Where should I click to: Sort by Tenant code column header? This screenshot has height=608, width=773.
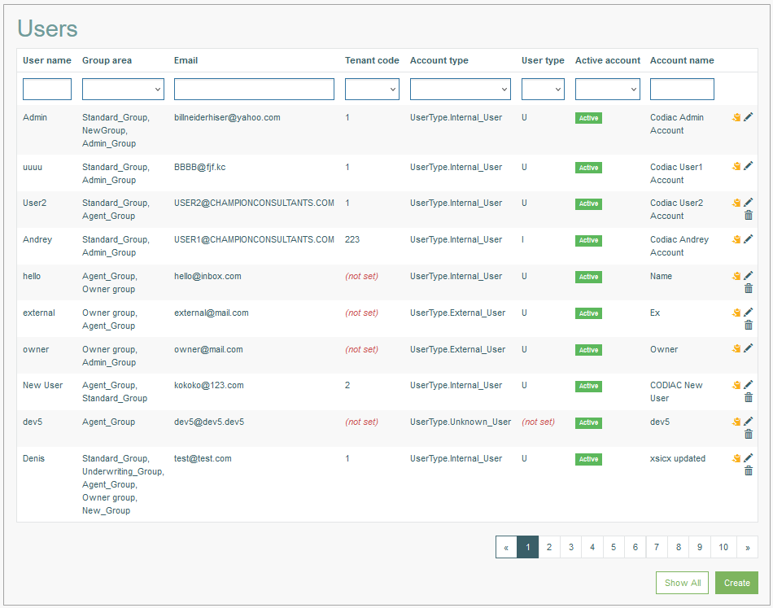coord(372,60)
